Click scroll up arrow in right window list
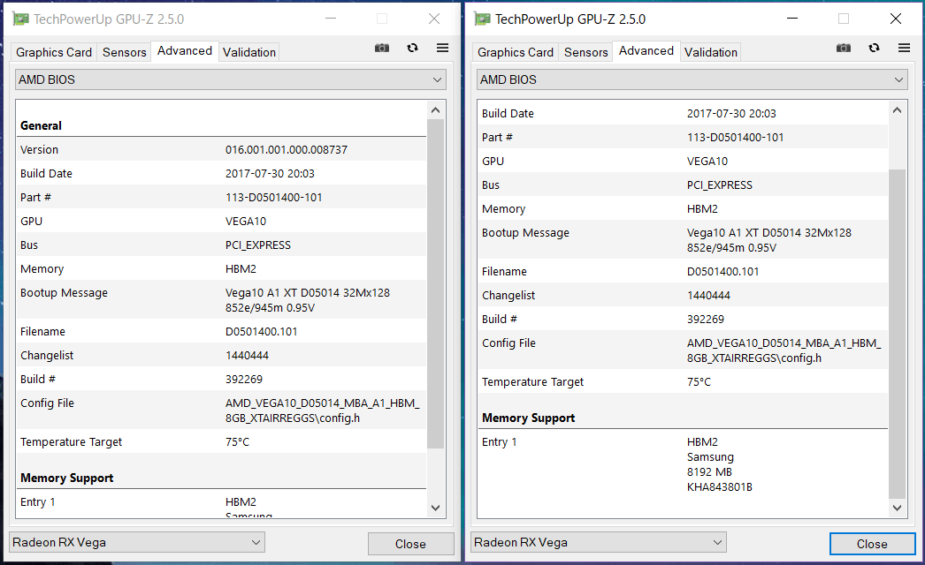925x565 pixels. (x=897, y=110)
